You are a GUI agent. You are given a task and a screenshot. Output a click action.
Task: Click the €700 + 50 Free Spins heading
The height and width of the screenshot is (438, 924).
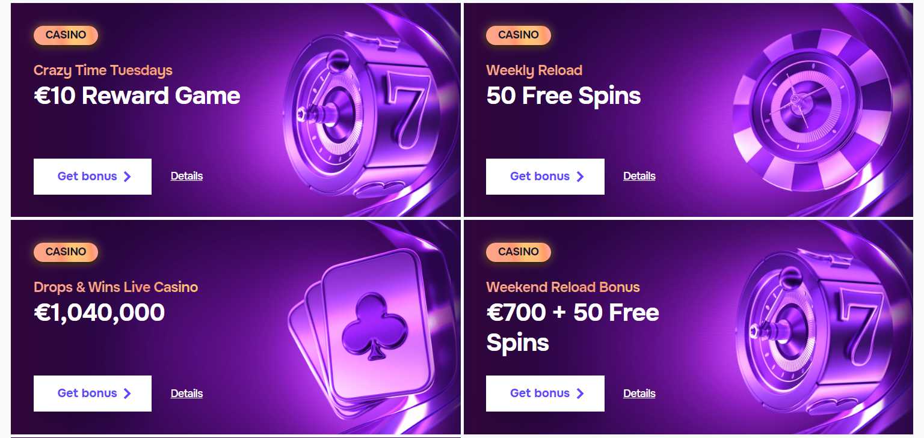pos(572,327)
